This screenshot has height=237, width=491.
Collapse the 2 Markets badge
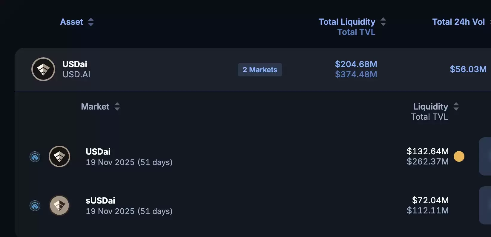260,70
